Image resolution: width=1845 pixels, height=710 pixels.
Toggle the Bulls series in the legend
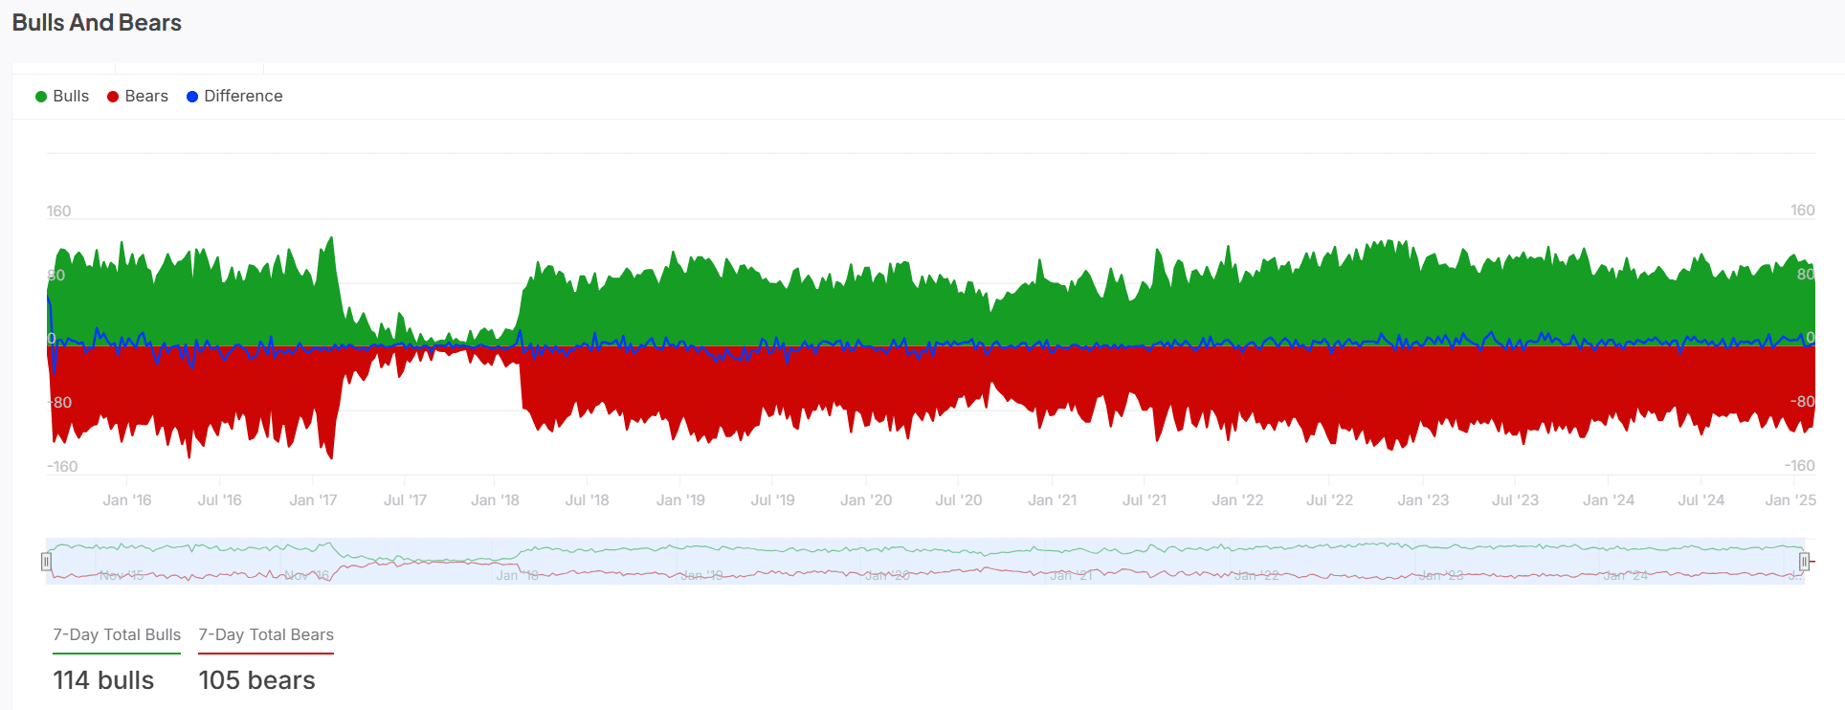click(x=62, y=97)
